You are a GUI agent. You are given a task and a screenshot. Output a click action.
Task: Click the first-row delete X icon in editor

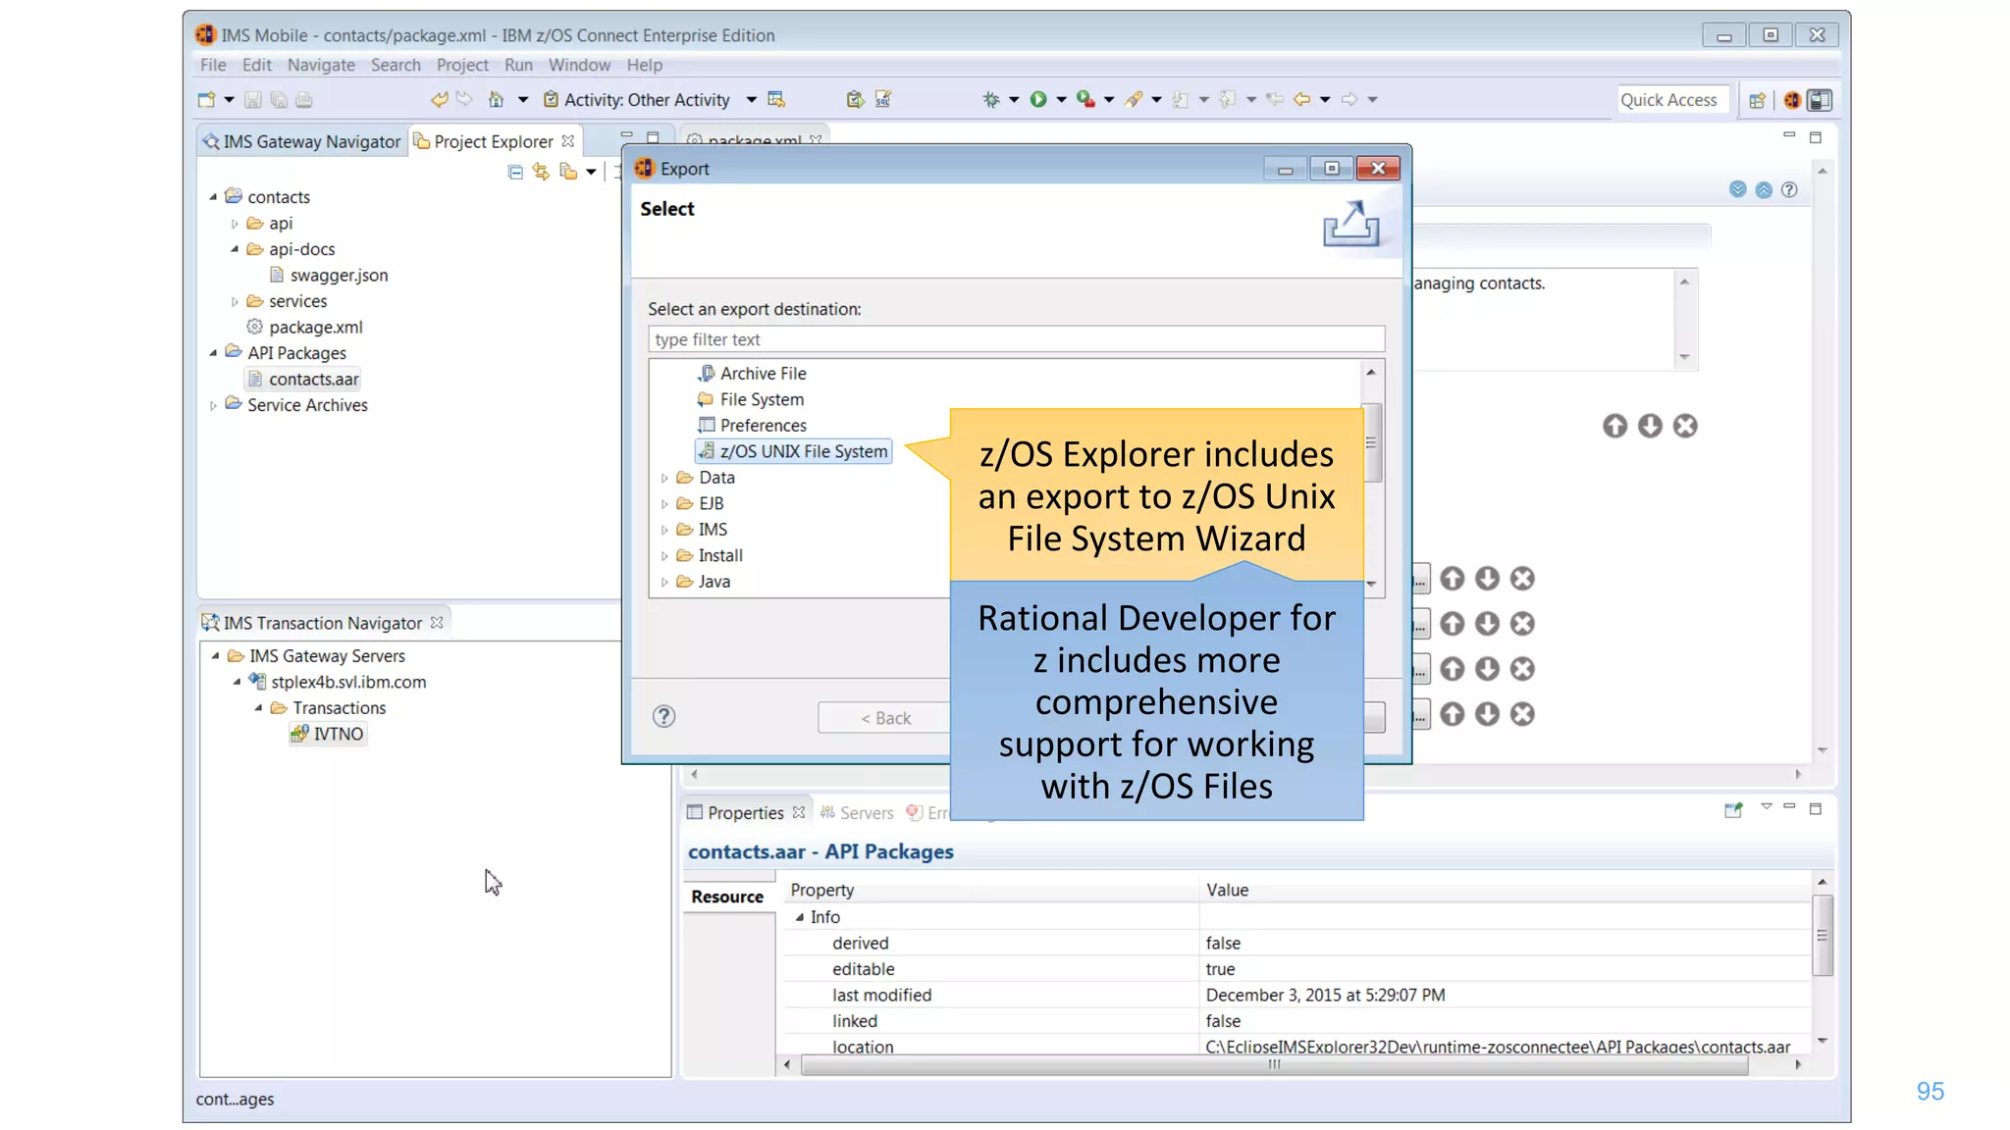pos(1685,426)
